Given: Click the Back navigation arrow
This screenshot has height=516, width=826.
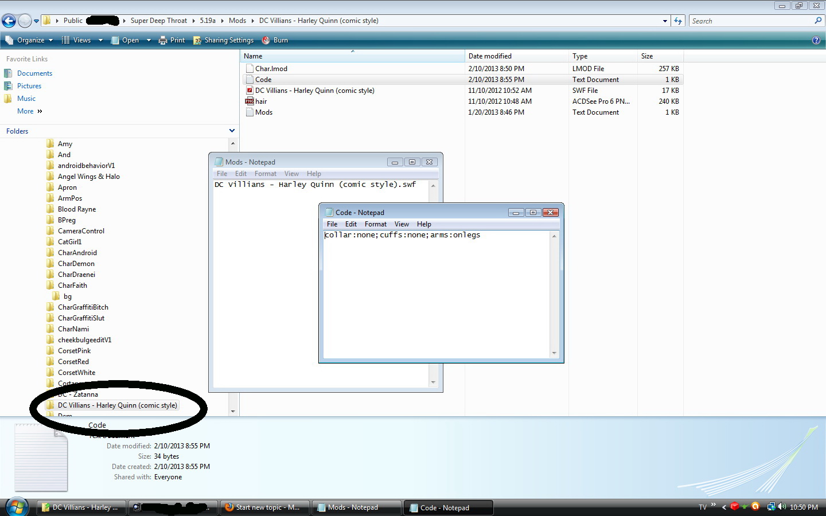Looking at the screenshot, I should coord(9,21).
